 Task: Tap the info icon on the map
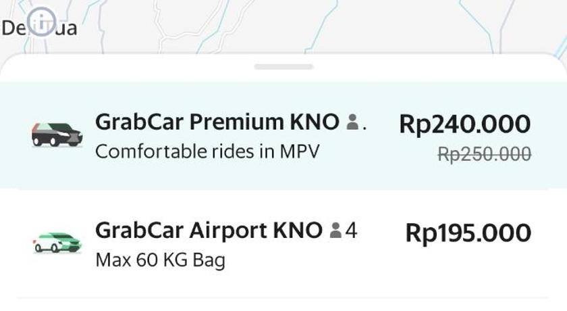[42, 22]
